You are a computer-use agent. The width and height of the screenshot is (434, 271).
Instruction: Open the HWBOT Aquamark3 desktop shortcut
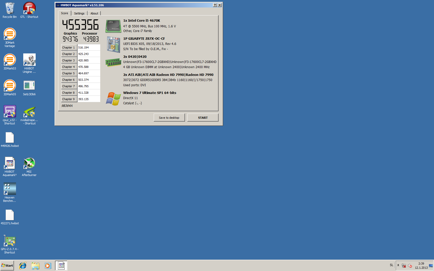[10, 167]
